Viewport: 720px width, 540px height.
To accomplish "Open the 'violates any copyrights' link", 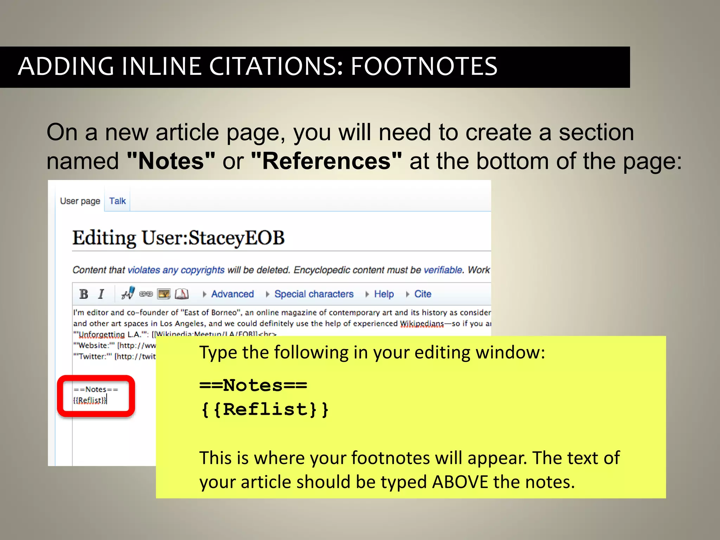I will click(176, 270).
